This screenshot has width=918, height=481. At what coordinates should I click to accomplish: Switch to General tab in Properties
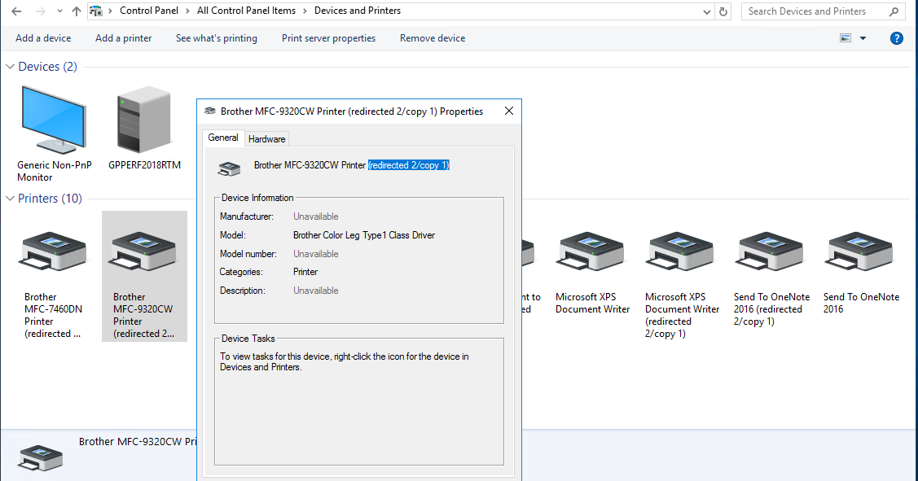pos(223,138)
